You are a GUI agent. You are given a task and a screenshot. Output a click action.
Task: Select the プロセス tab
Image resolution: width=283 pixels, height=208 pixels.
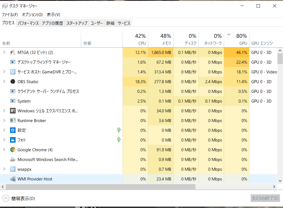tap(8, 23)
